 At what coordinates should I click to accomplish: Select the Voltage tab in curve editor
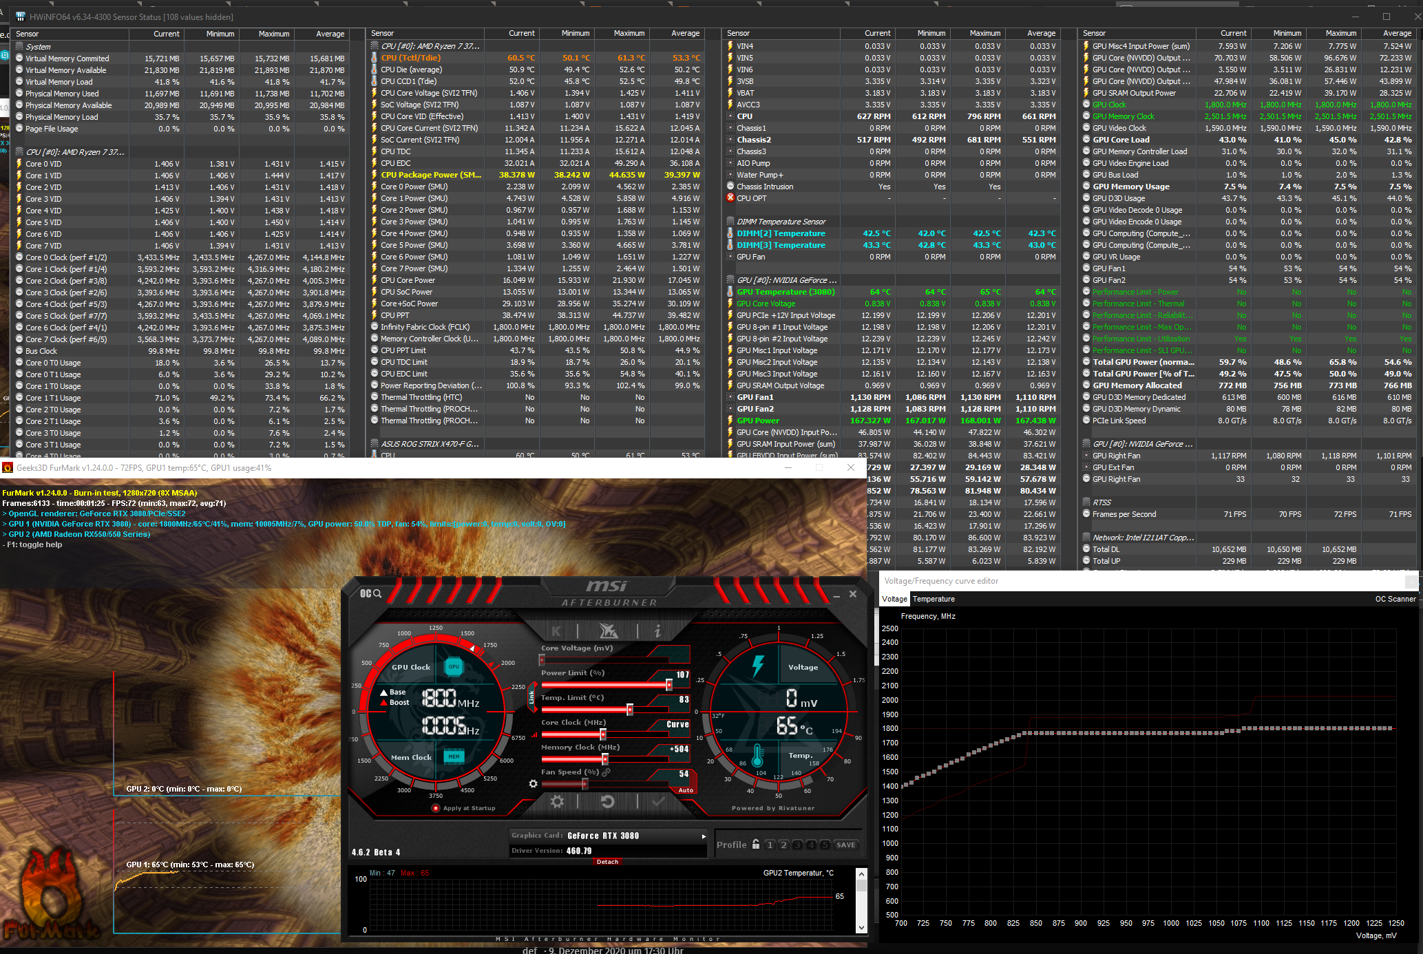point(894,599)
